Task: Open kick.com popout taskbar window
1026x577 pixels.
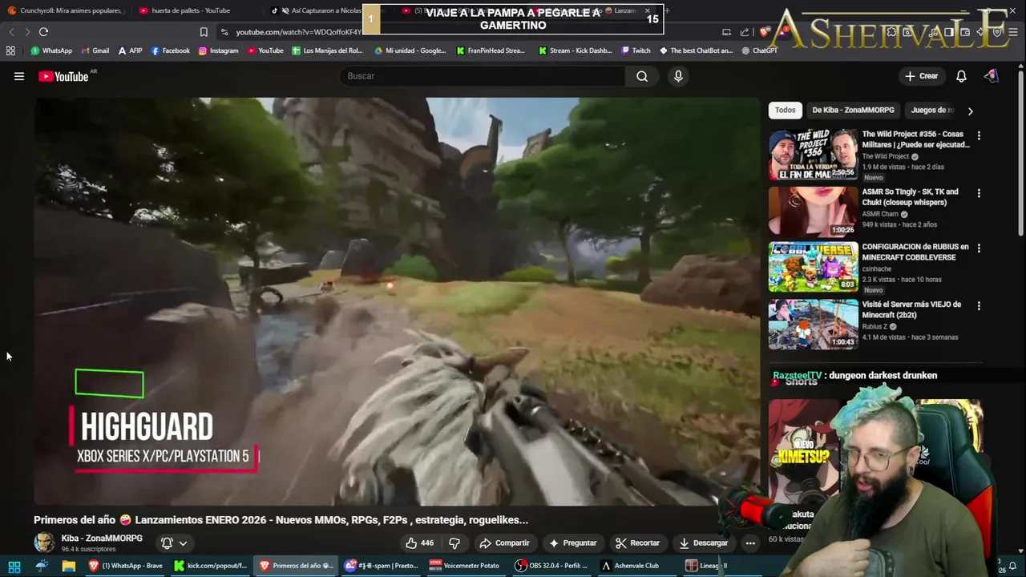Action: [x=211, y=566]
